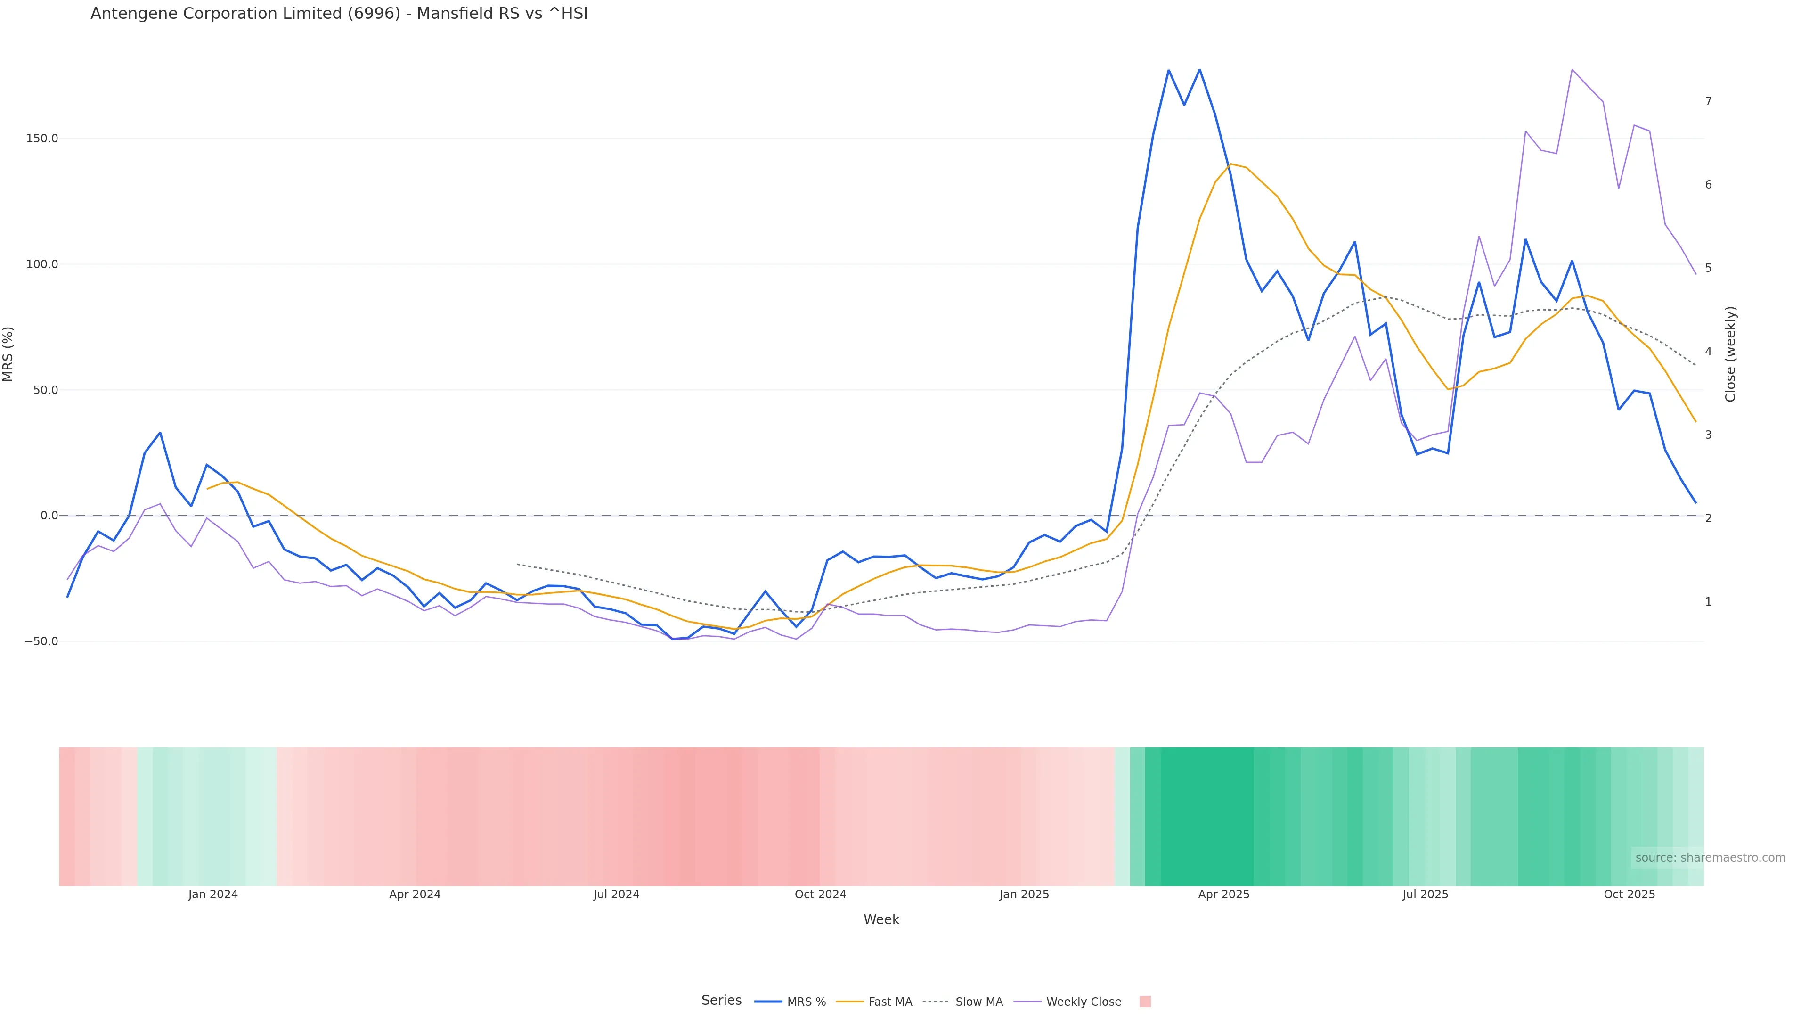Click the dashed Slow MA legend line icon
The image size is (1809, 1018).
936,1002
